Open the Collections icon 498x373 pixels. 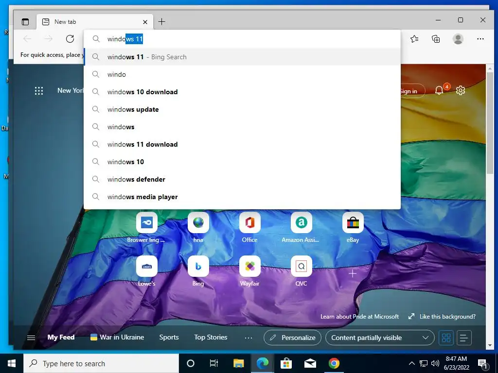pyautogui.click(x=436, y=39)
